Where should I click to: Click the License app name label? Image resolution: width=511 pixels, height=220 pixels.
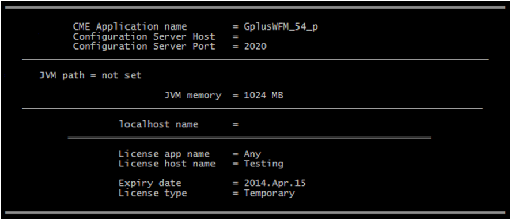coord(164,154)
